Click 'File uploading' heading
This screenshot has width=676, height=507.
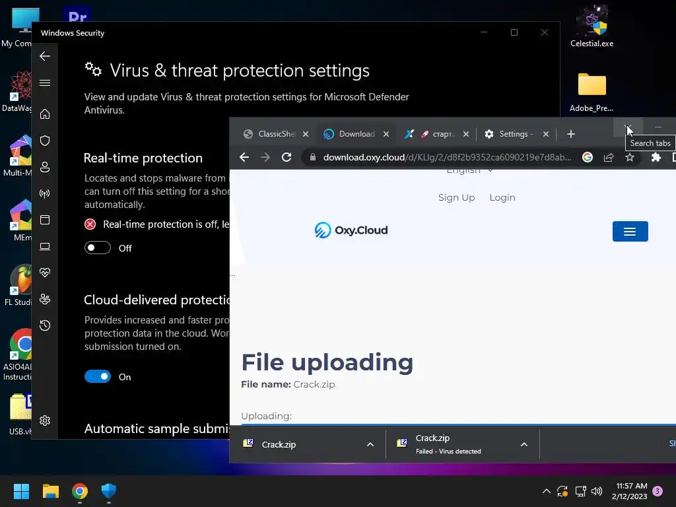pyautogui.click(x=327, y=362)
